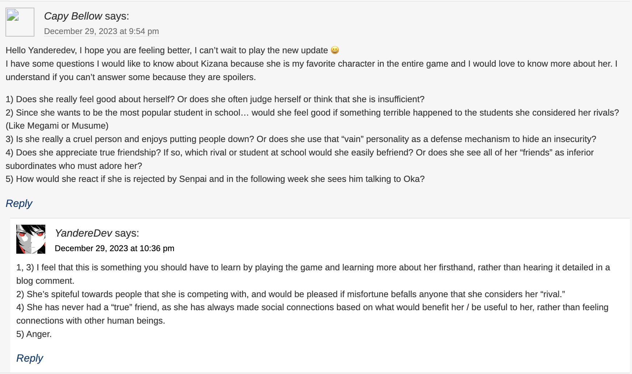Open the 10:36 pm comment permalink
This screenshot has width=632, height=374.
click(115, 249)
